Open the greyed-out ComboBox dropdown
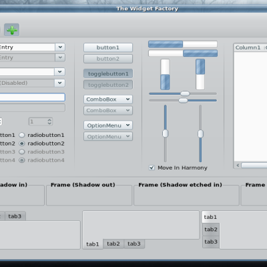This screenshot has width=267, height=267. click(108, 110)
